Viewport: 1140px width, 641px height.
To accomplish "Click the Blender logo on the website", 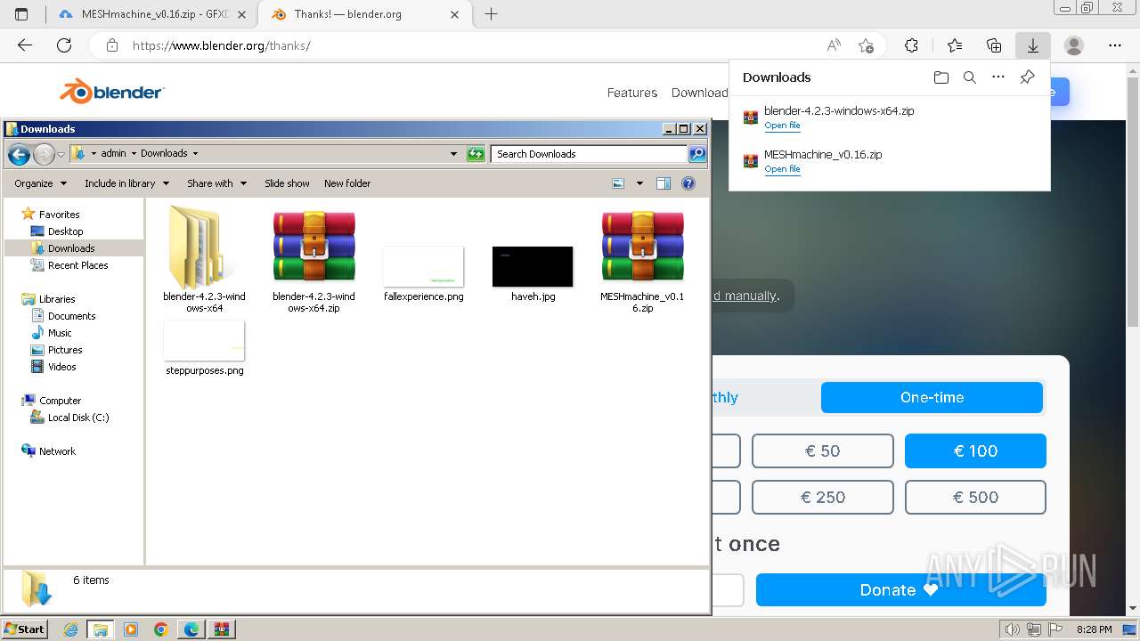I will click(x=111, y=92).
